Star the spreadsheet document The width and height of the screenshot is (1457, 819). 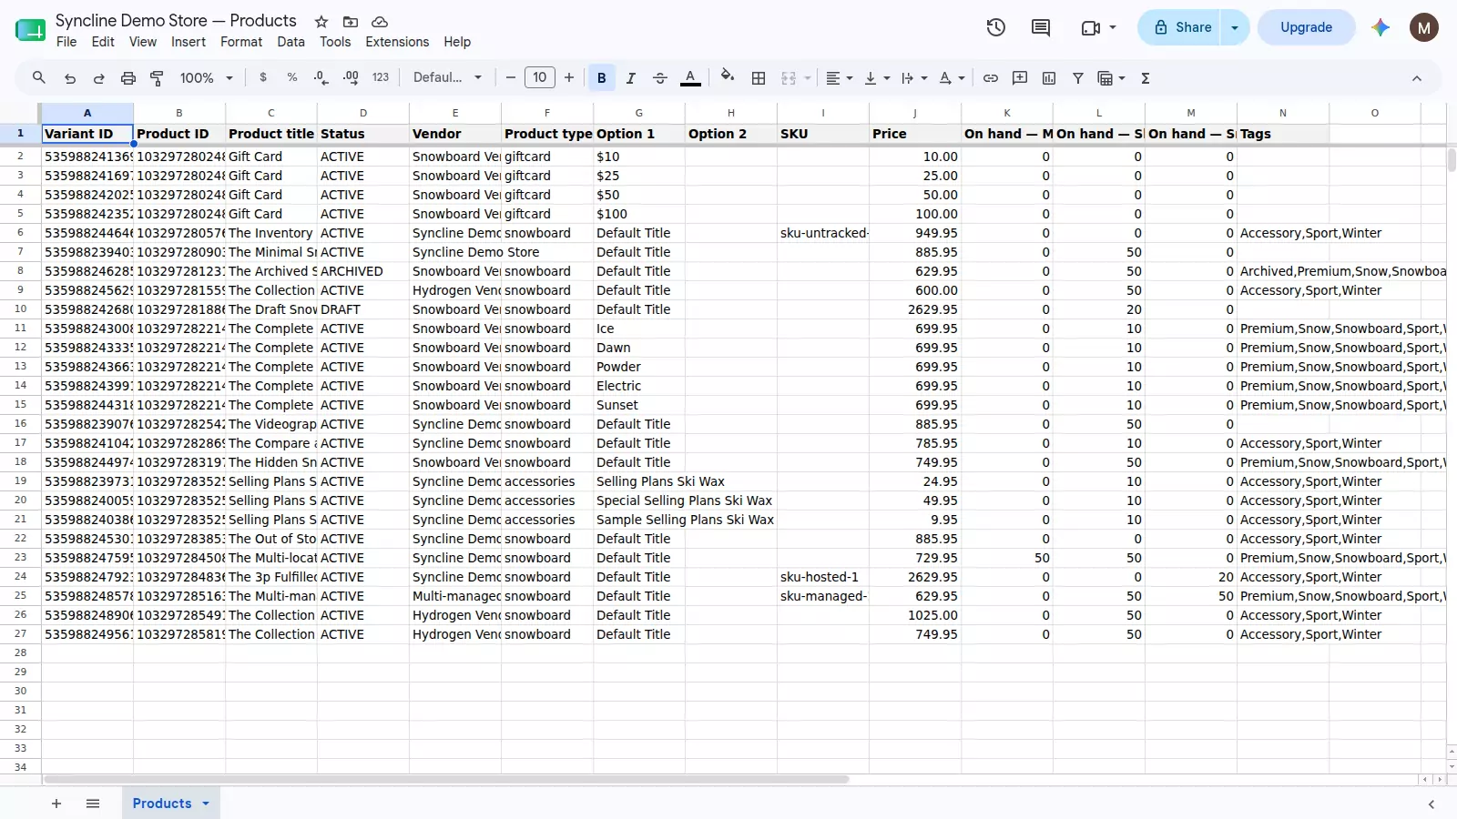321,21
